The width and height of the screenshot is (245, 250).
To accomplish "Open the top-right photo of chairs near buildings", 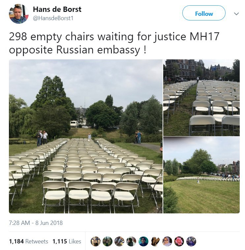I will 201,98.
